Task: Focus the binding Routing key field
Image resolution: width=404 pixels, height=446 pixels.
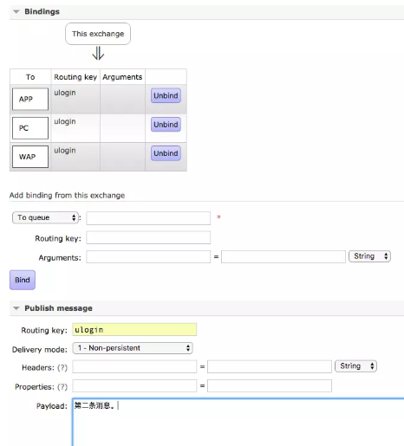Action: point(148,237)
